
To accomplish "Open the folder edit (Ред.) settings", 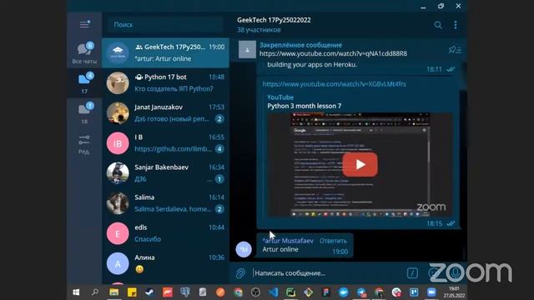I will pos(84,143).
